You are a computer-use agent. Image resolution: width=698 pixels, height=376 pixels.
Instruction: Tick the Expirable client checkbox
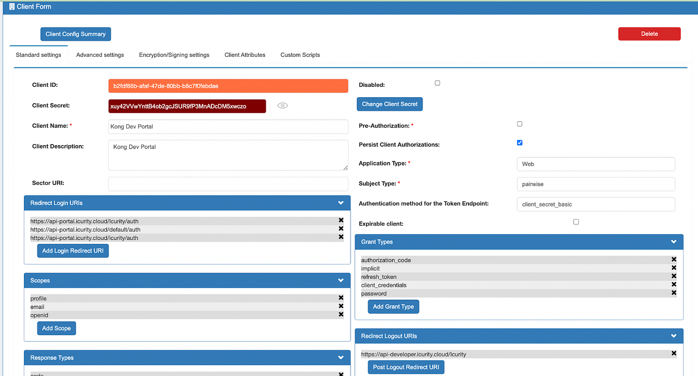click(x=576, y=222)
